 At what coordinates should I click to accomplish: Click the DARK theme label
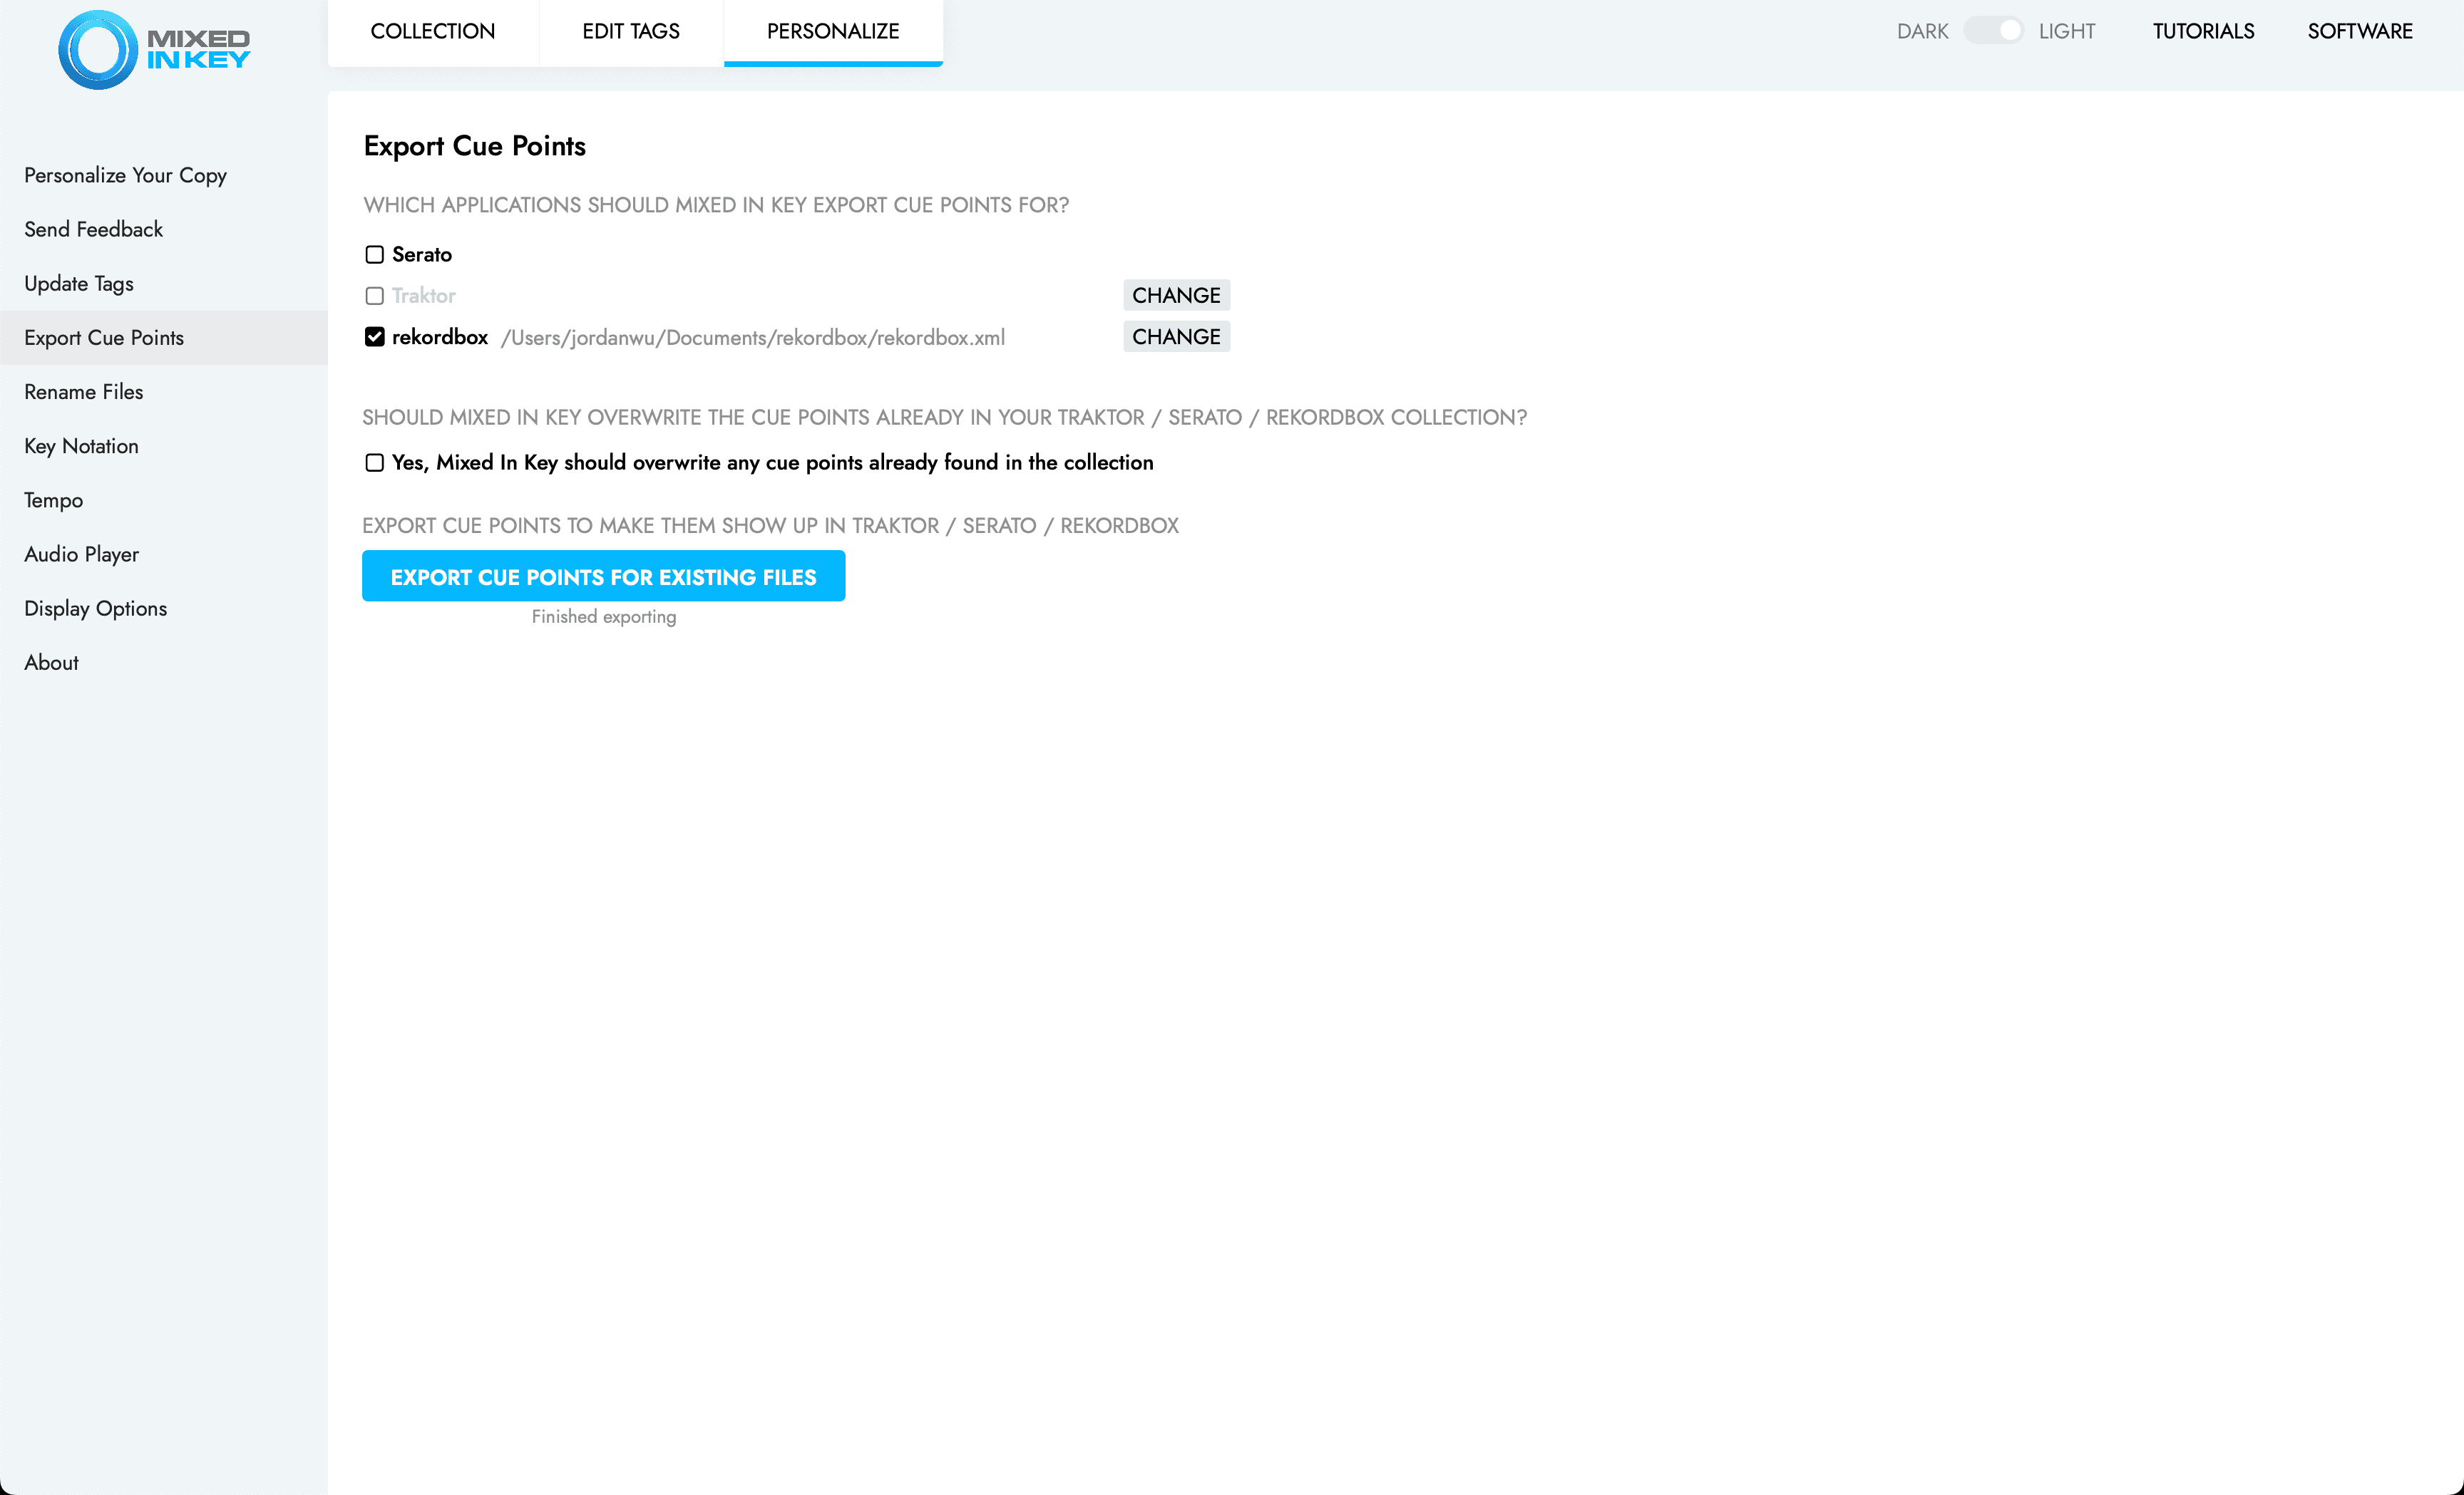1922,31
